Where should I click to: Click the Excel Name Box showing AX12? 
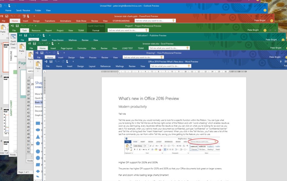coord(30,71)
